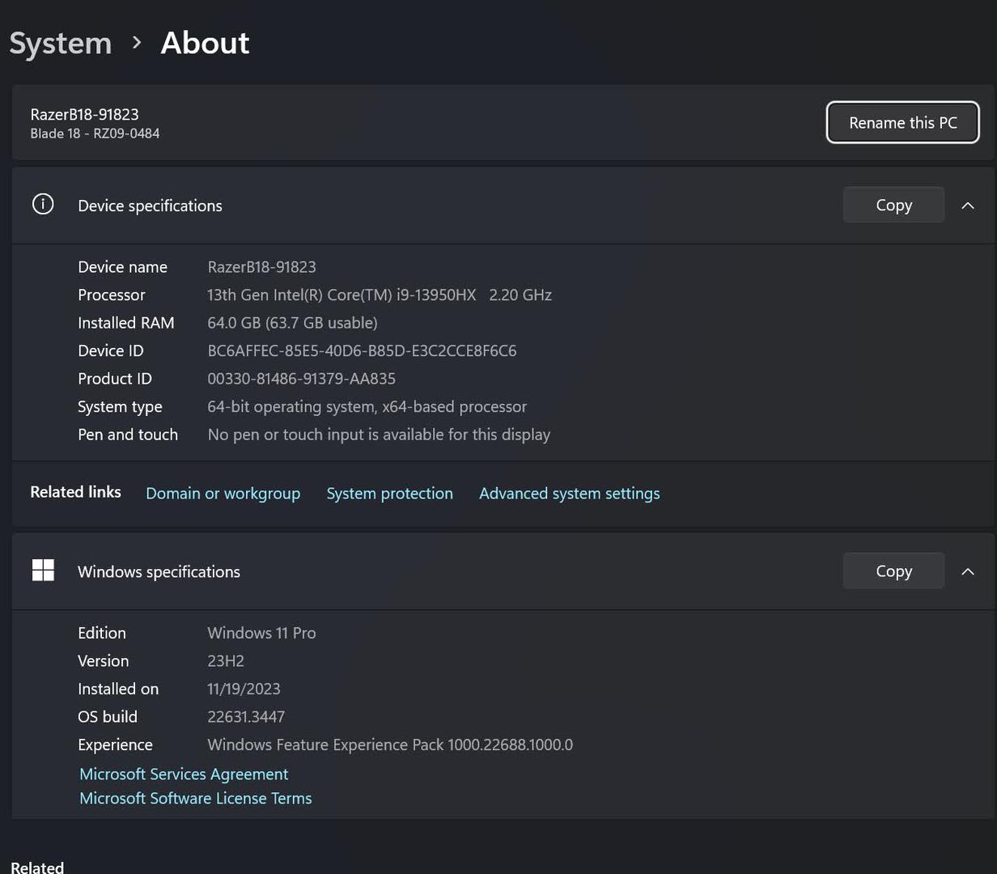This screenshot has width=997, height=874.
Task: Select the Device ID value BC6AFFEC-85E5-40D6-B85D-E3C2CCE8F6C6
Action: pos(362,350)
